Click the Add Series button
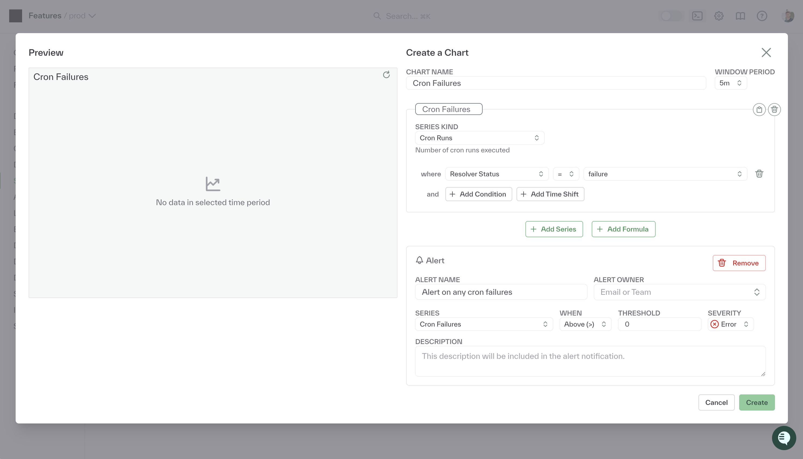Screen dimensions: 803x459 [554, 229]
